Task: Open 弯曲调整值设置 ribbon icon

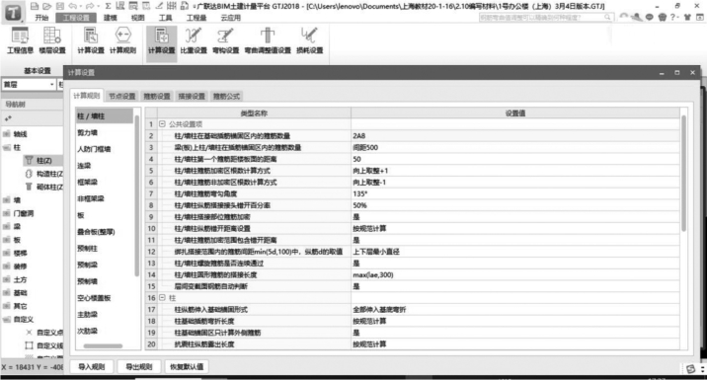Action: 268,40
